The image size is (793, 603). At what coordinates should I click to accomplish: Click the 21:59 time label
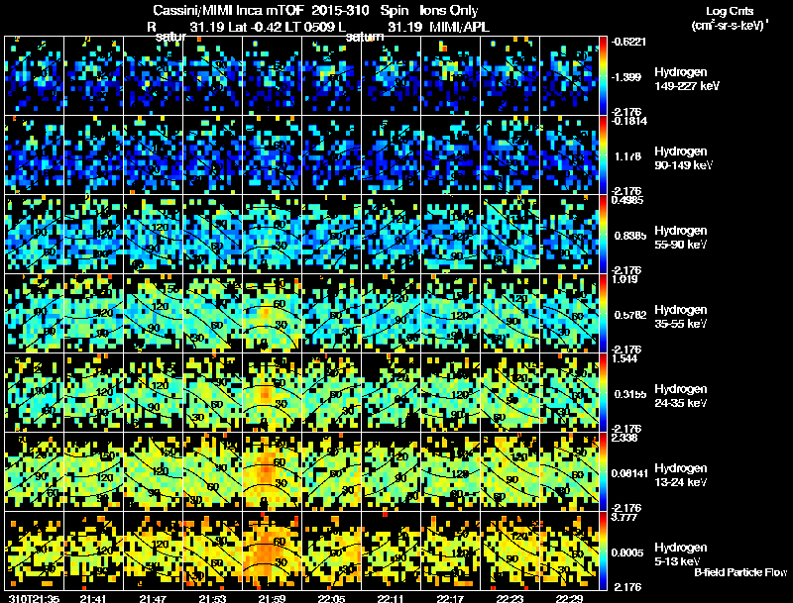coord(272,599)
